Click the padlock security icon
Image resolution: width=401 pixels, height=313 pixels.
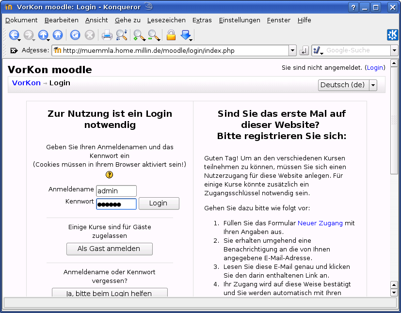(x=171, y=35)
